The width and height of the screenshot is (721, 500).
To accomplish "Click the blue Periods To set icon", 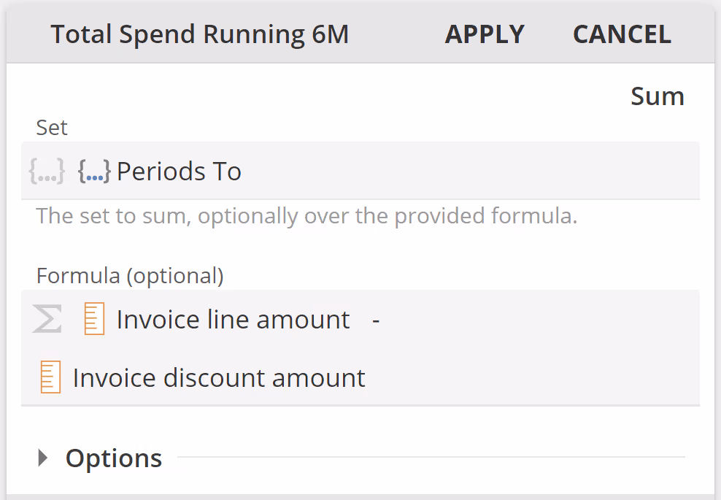I will [x=94, y=172].
